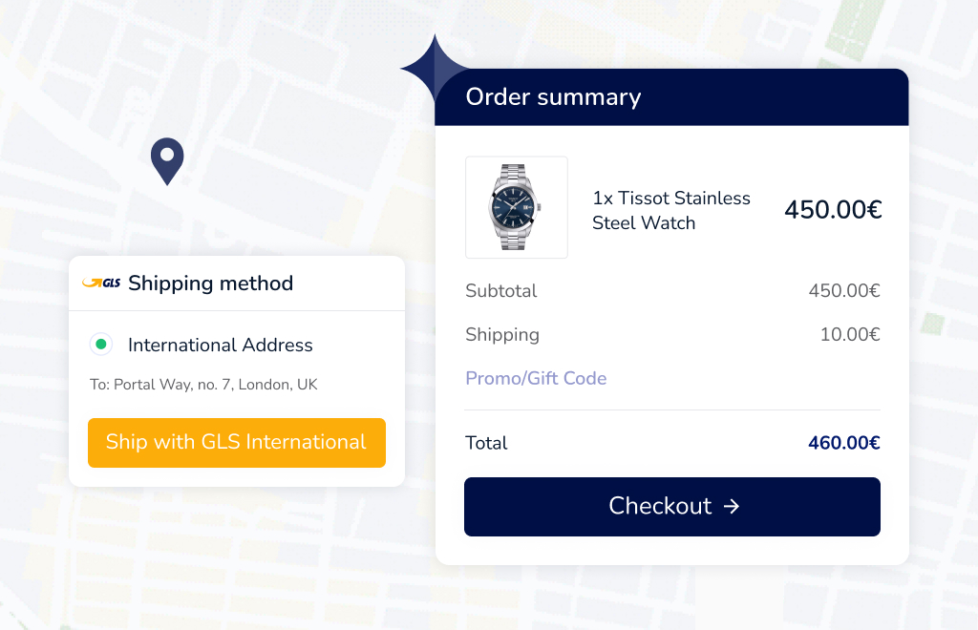Click the International Address label
Viewport: 978px width, 630px height.
coord(221,345)
